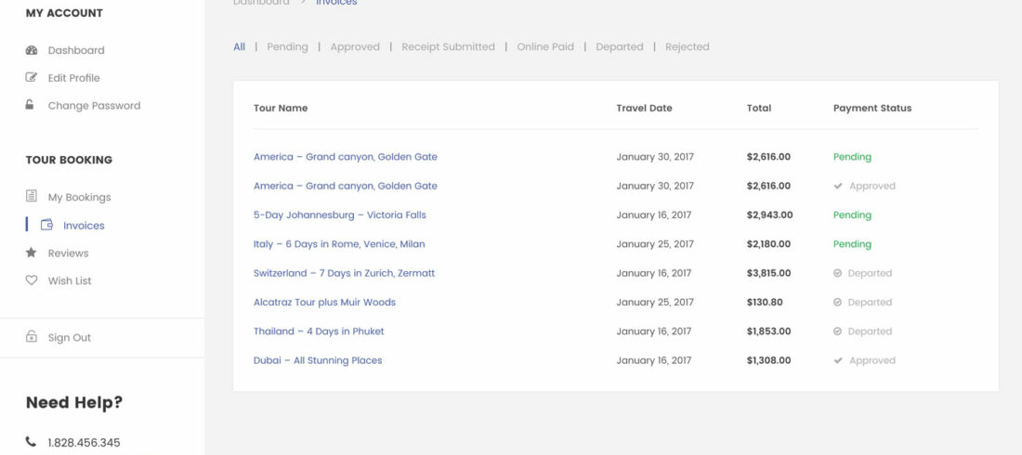Filter invoices by Online Paid
1022x455 pixels.
coord(545,46)
